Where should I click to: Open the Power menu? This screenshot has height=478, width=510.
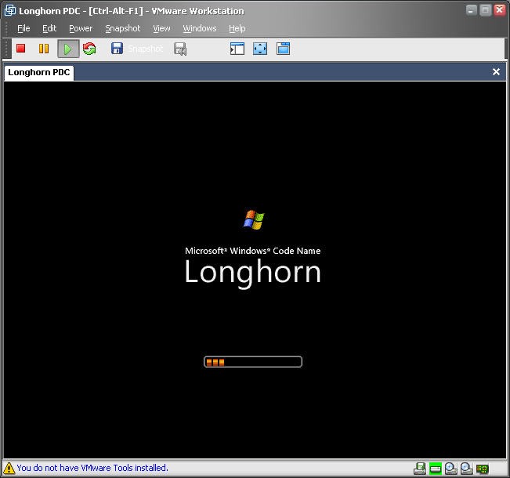(81, 28)
